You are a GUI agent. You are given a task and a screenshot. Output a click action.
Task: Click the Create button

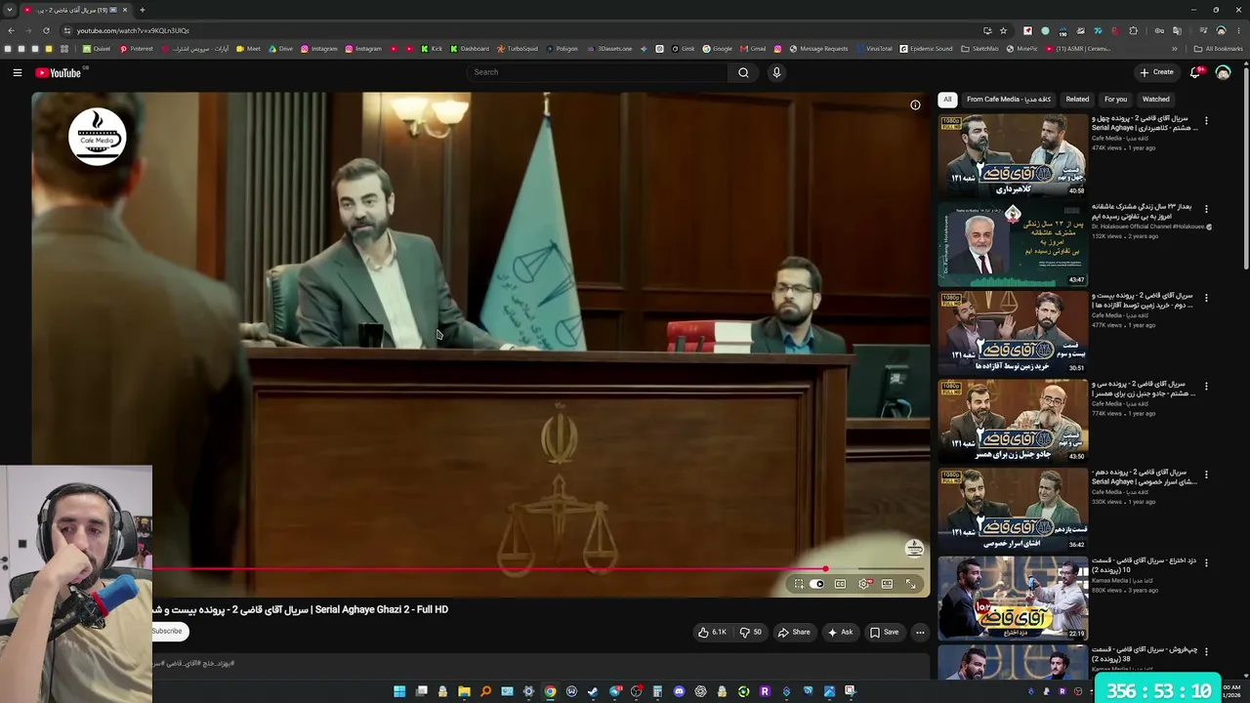point(1156,72)
